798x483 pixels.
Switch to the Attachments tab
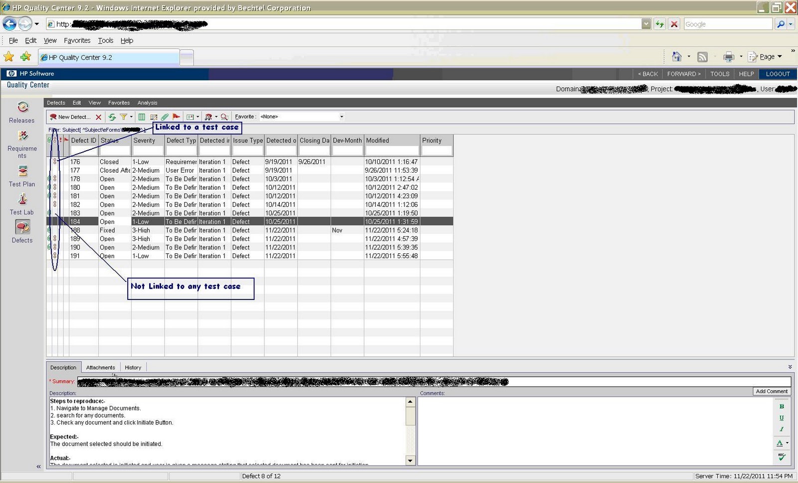[100, 367]
